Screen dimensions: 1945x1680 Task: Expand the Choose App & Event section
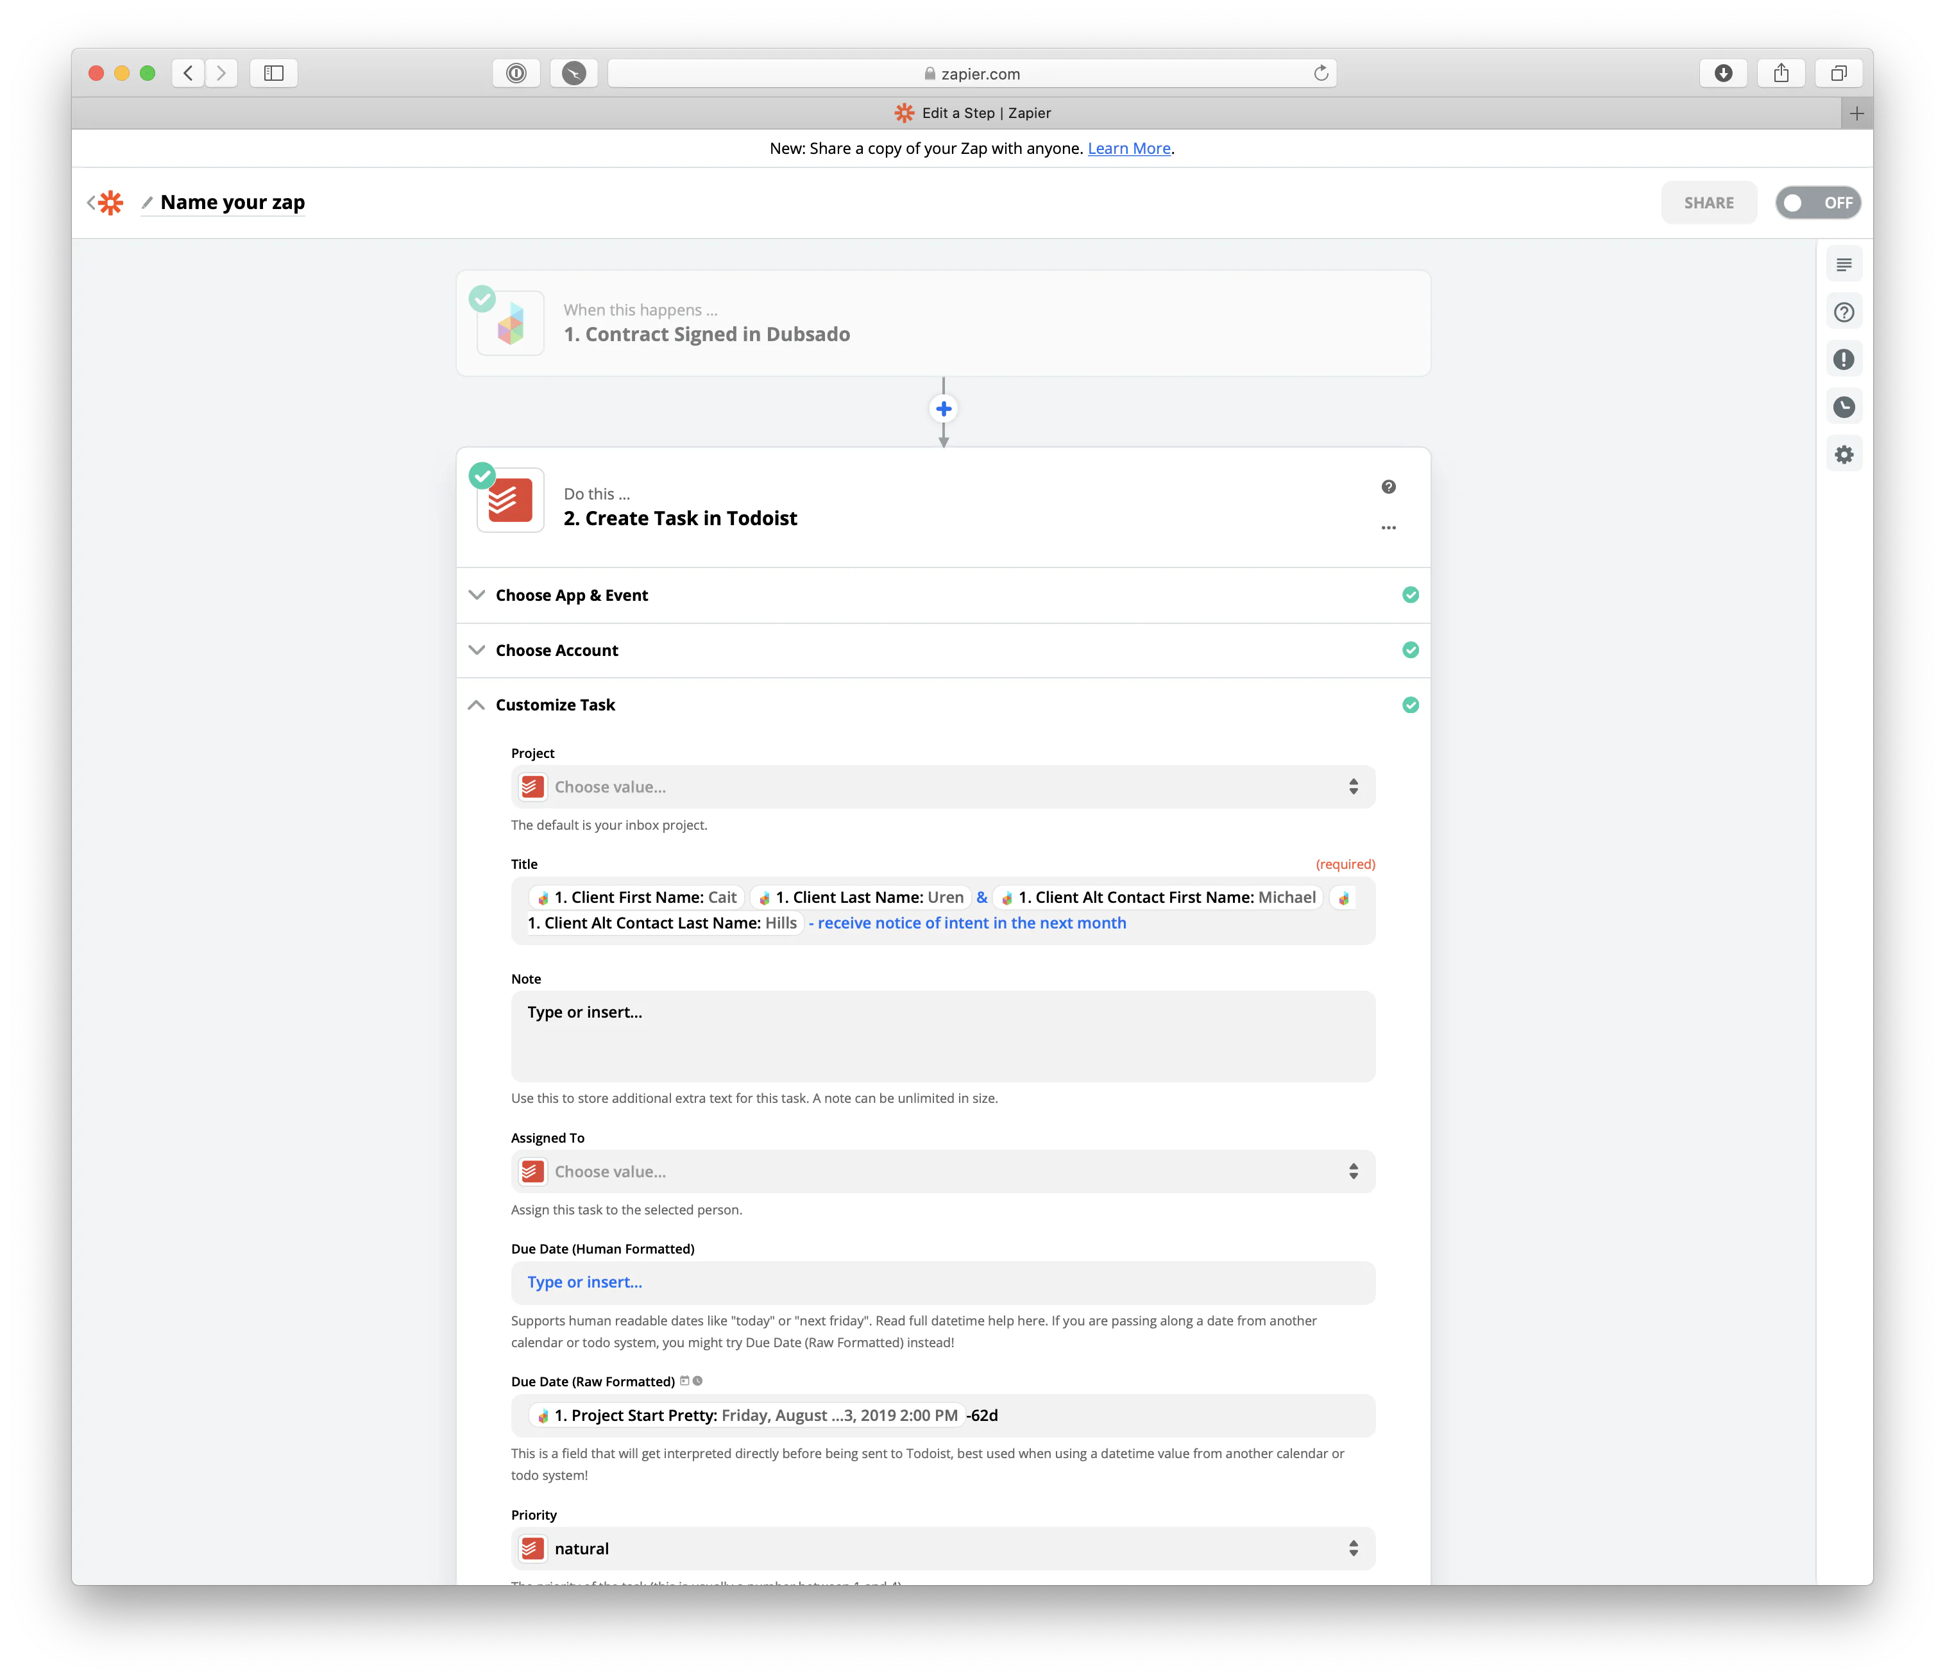[944, 596]
